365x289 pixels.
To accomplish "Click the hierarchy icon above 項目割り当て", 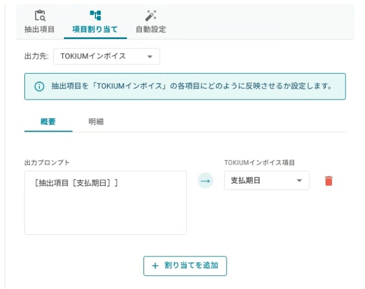I will (95, 16).
